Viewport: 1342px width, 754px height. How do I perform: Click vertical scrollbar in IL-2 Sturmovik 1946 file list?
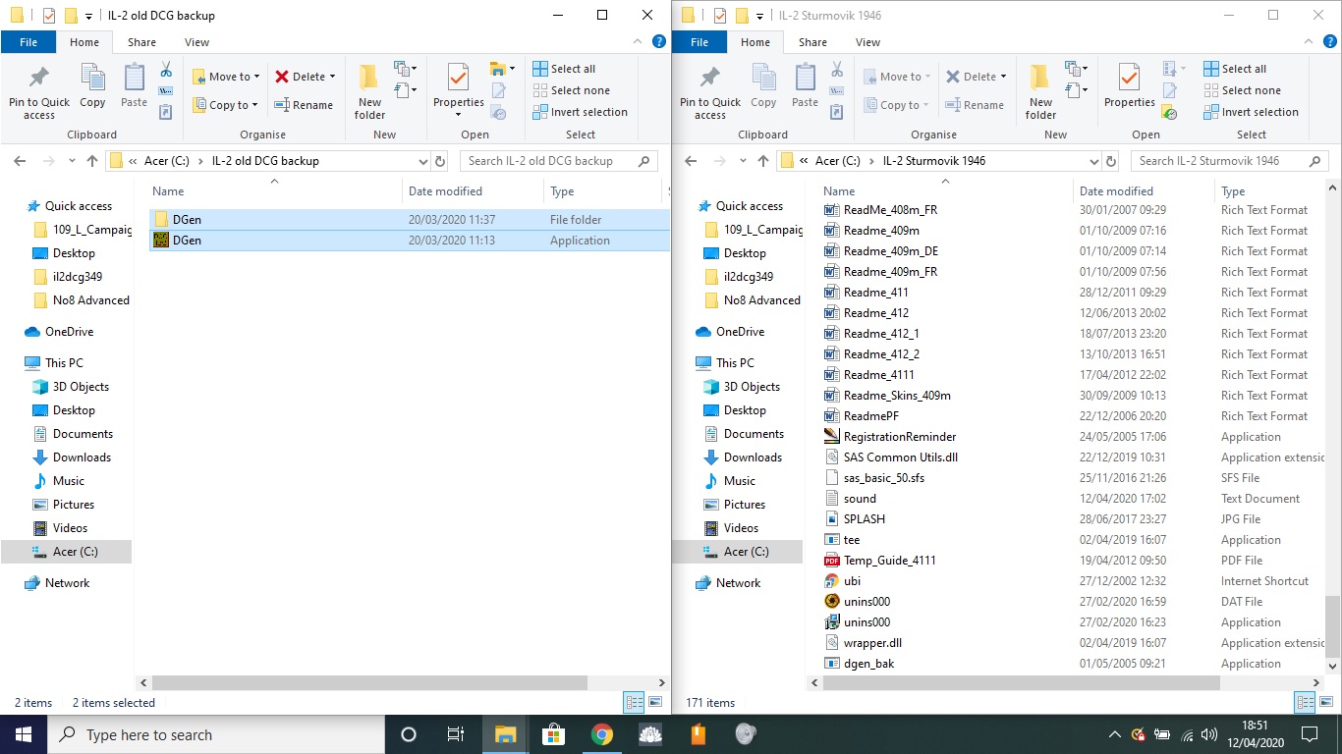1333,626
